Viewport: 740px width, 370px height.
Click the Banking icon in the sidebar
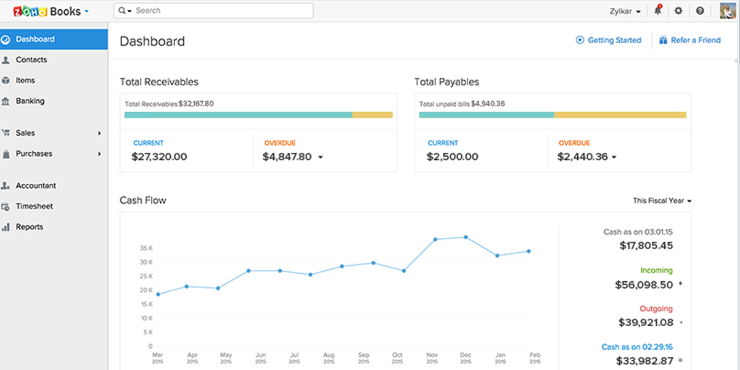pos(6,101)
